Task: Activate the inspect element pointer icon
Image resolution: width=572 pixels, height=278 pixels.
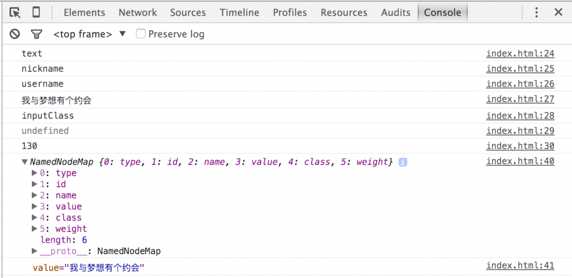Action: [x=15, y=13]
